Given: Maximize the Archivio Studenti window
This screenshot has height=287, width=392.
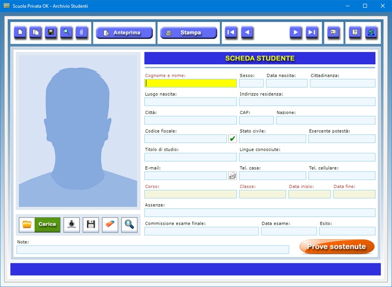Looking at the screenshot, I should coord(365,6).
